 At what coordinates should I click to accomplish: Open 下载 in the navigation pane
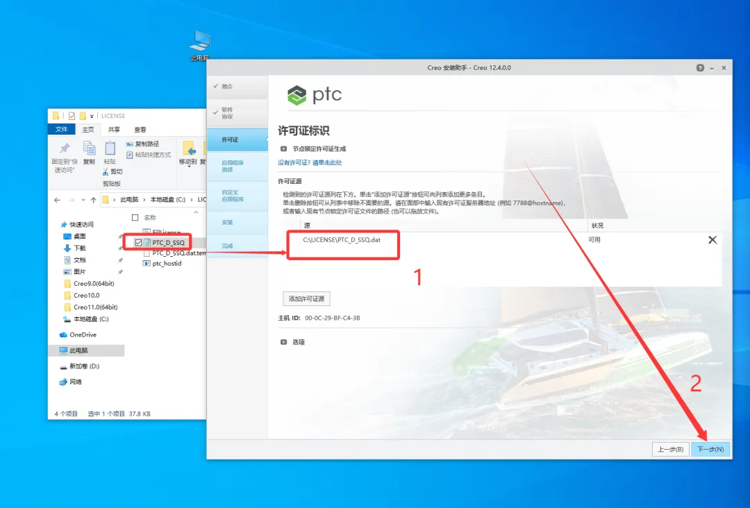(x=79, y=248)
